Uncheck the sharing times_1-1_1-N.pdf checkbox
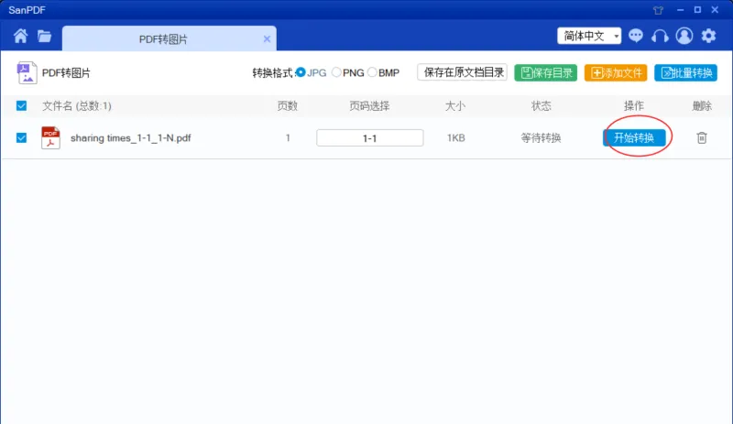The width and height of the screenshot is (733, 424). point(21,138)
